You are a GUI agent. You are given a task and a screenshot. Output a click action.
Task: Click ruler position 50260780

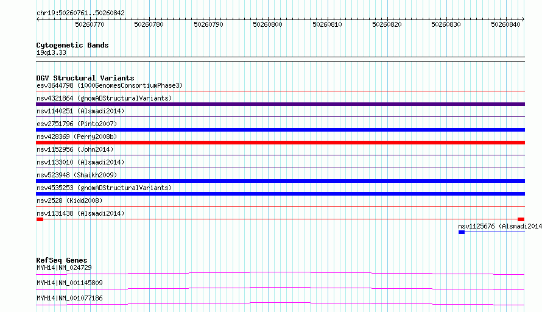pyautogui.click(x=149, y=24)
